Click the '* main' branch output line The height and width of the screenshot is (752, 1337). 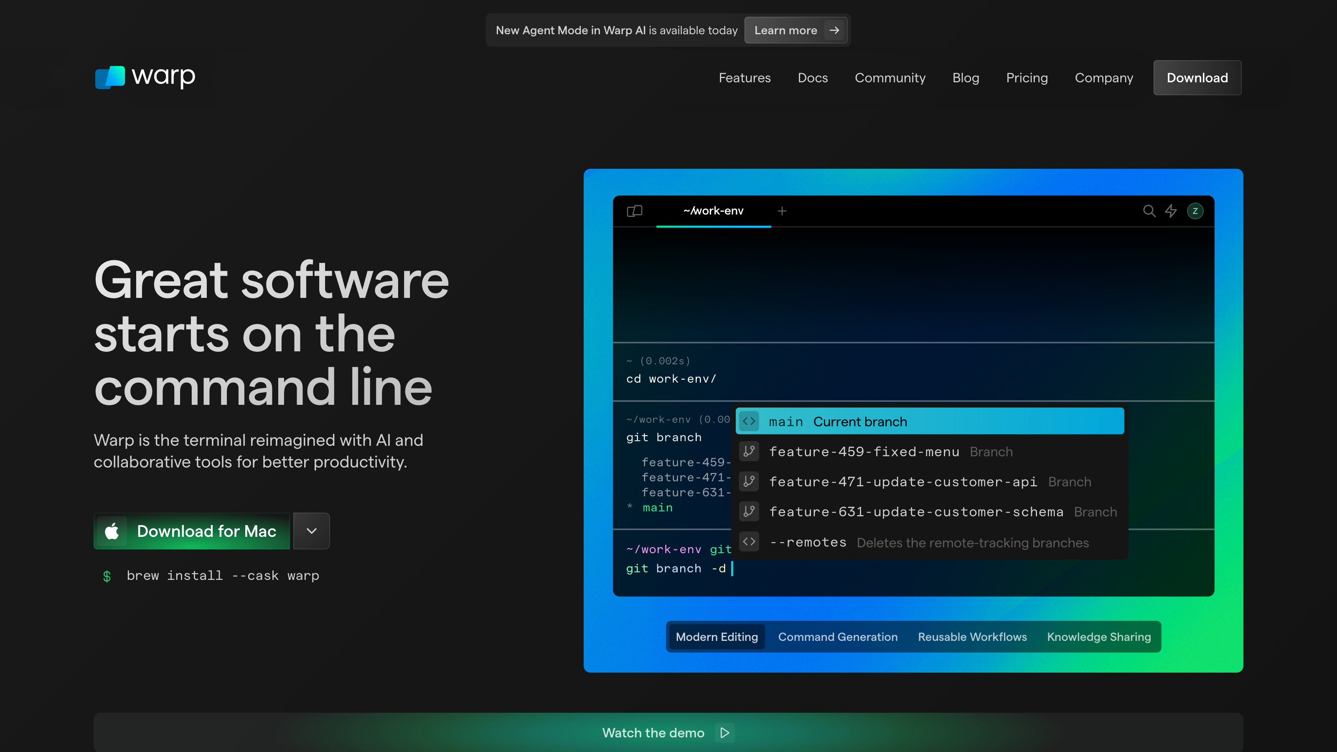[x=650, y=508]
